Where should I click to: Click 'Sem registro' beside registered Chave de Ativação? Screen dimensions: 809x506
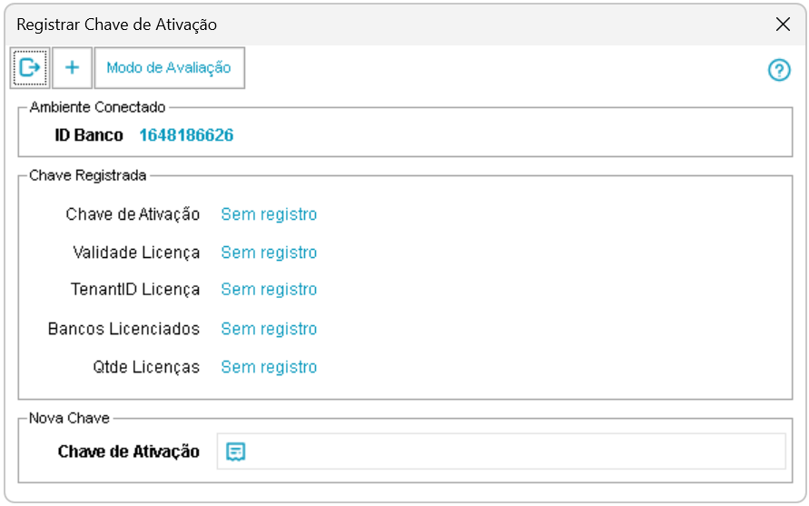[x=269, y=214]
